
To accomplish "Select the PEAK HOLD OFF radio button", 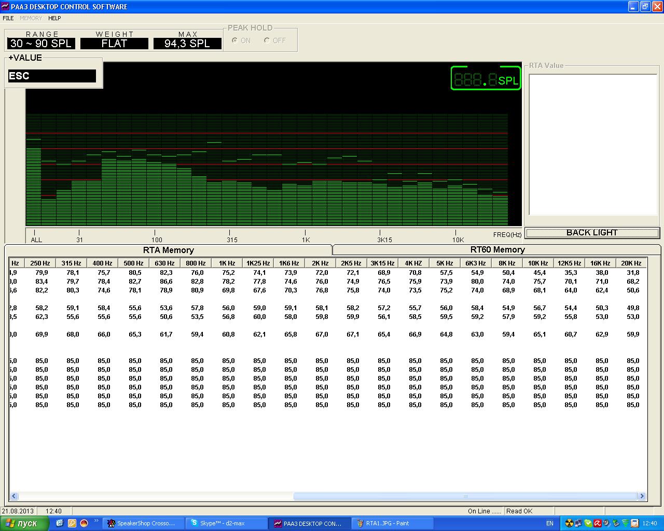I will (267, 40).
